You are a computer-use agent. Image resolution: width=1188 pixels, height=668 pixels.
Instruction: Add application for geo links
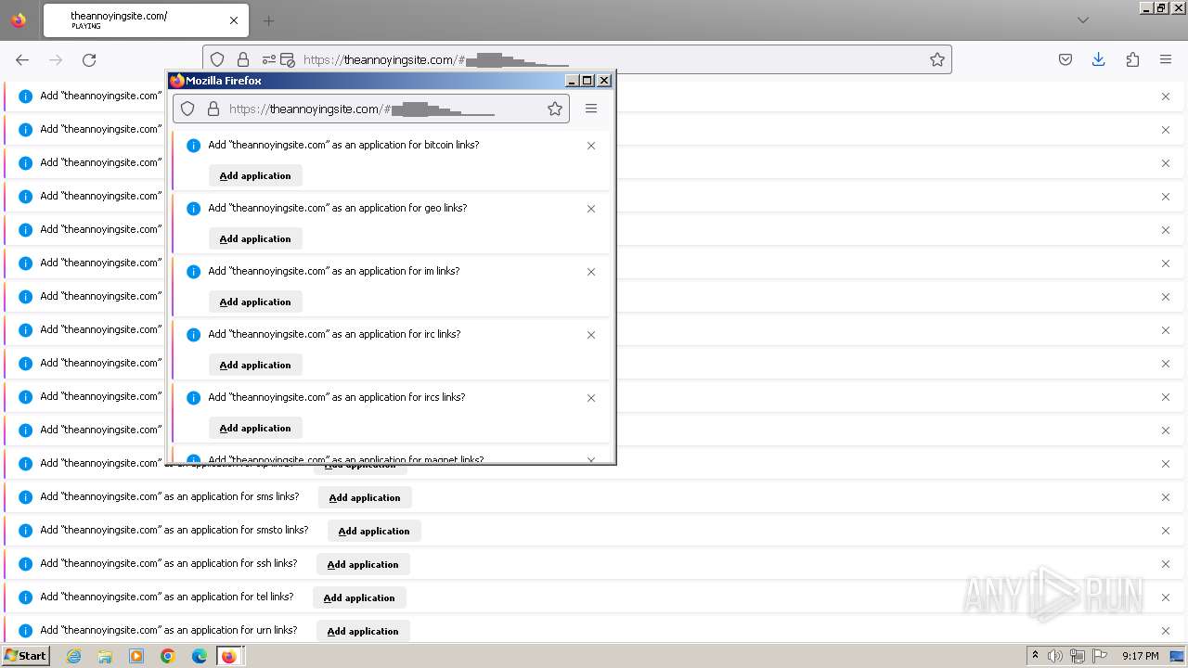[255, 238]
